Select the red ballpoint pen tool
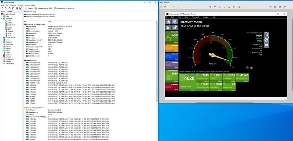This screenshot has height=141, width=293. [215, 7]
